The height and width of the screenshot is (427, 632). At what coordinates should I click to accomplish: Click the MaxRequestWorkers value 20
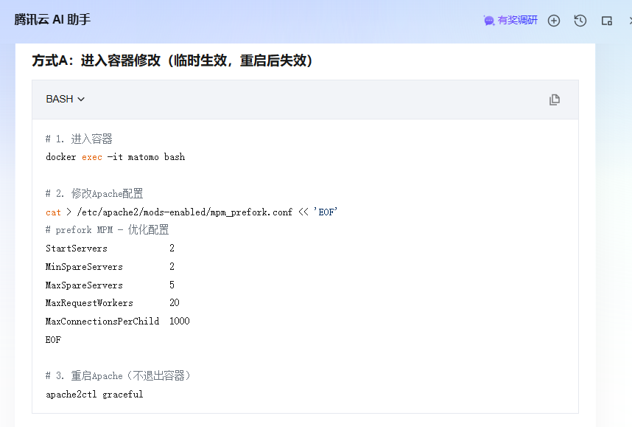pos(174,303)
